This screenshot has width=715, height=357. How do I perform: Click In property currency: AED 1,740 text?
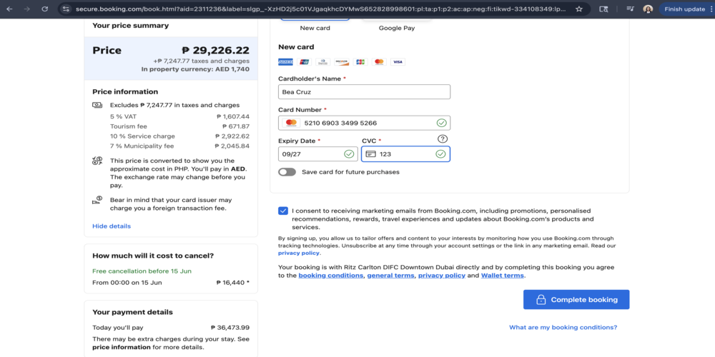(x=195, y=69)
